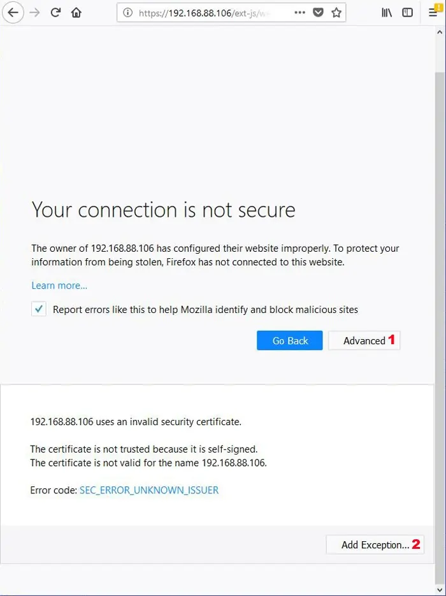Reload the current page
The width and height of the screenshot is (446, 596).
tap(55, 13)
